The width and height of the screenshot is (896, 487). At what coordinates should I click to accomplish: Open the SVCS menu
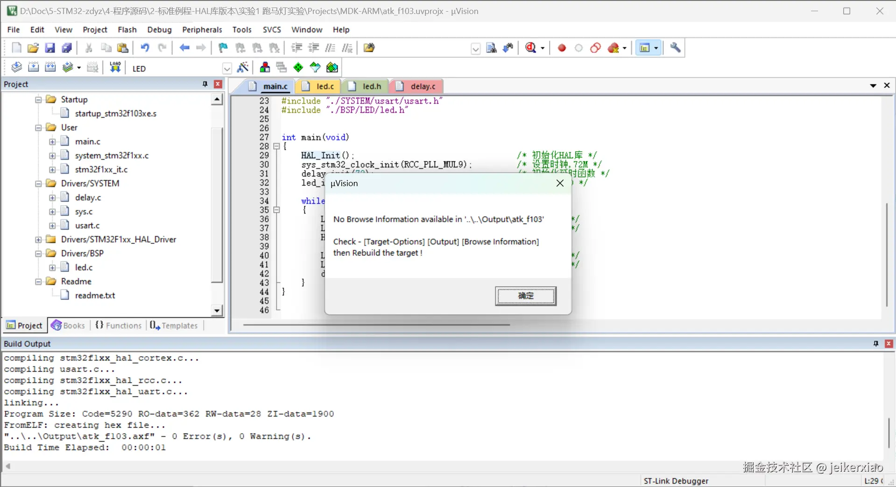pos(272,29)
